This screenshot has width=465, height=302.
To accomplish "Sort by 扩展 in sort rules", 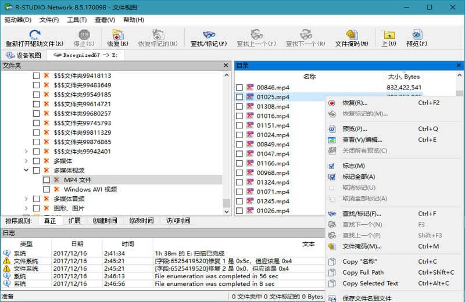I will [x=74, y=221].
